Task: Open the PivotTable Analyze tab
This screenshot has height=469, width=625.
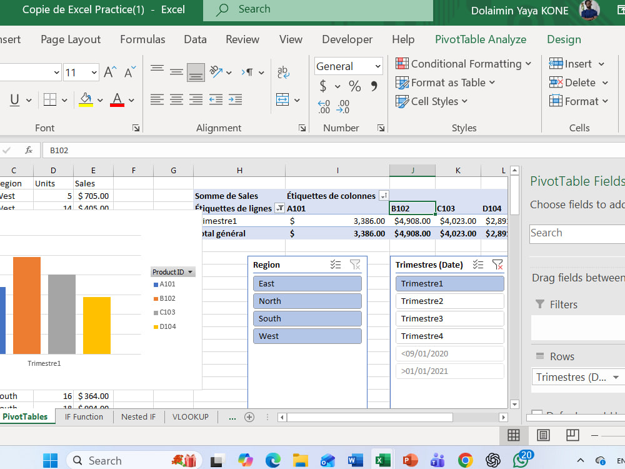Action: pyautogui.click(x=480, y=39)
